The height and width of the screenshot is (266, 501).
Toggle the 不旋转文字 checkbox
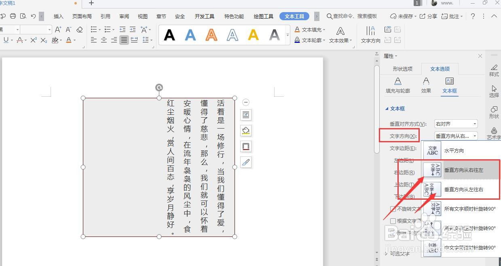click(x=394, y=209)
